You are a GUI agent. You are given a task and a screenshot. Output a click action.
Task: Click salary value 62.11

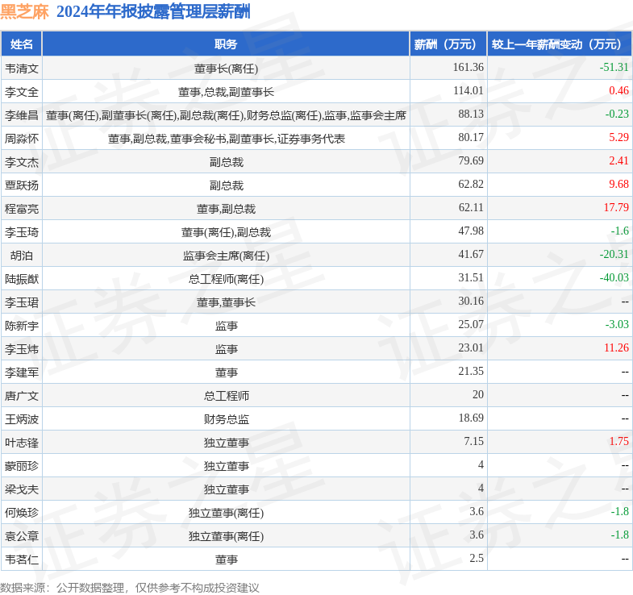[471, 207]
